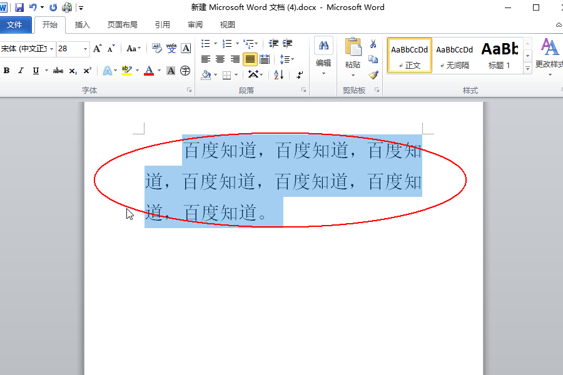Viewport: 563px width, 375px height.
Task: Apply the 无间隔 No Spacing style
Action: point(455,56)
